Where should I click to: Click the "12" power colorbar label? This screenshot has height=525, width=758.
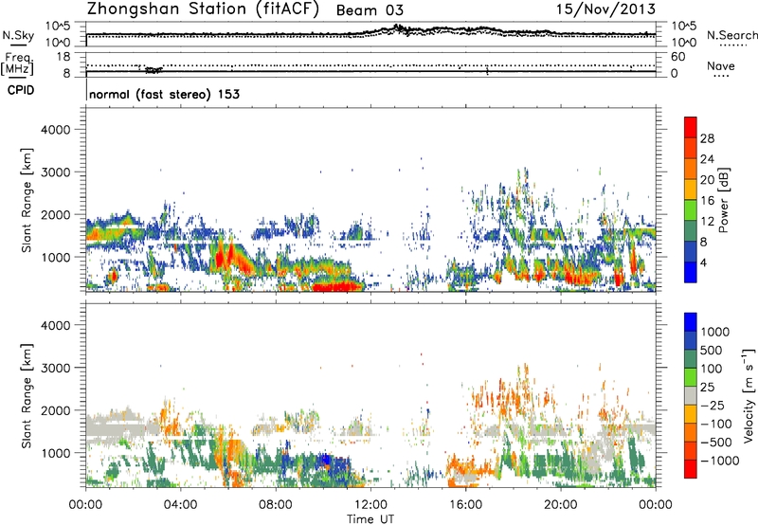(707, 222)
